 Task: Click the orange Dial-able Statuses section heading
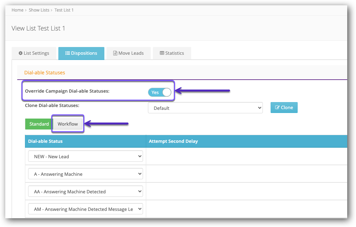coord(45,73)
